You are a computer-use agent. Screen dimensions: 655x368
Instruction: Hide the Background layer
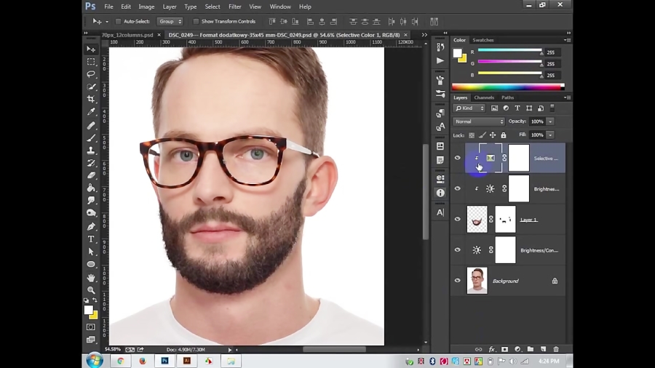(x=458, y=281)
